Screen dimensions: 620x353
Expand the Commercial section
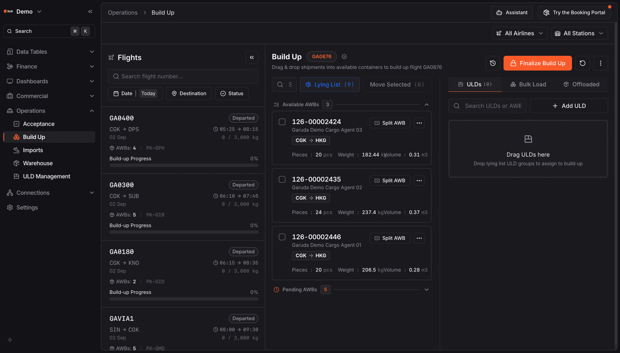tap(50, 96)
